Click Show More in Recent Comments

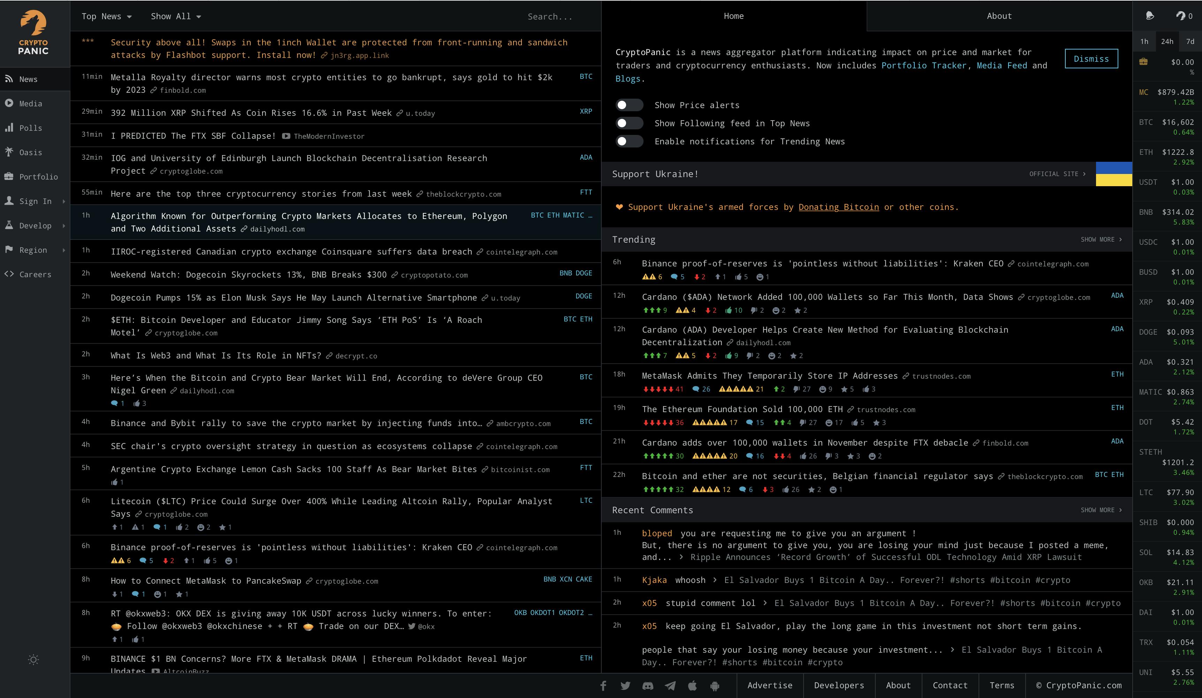pos(1101,510)
